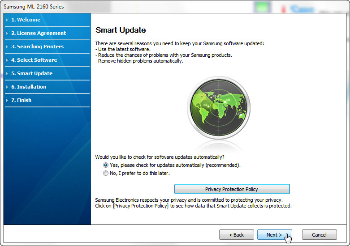Open the Privacy Protection Policy
Screen dimensions: 350x246
coord(232,189)
